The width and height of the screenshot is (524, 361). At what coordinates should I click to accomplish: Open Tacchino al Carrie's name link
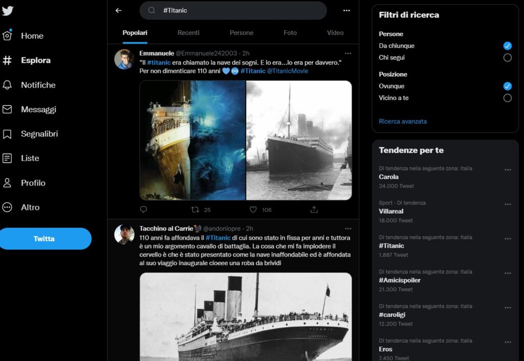[x=170, y=228]
